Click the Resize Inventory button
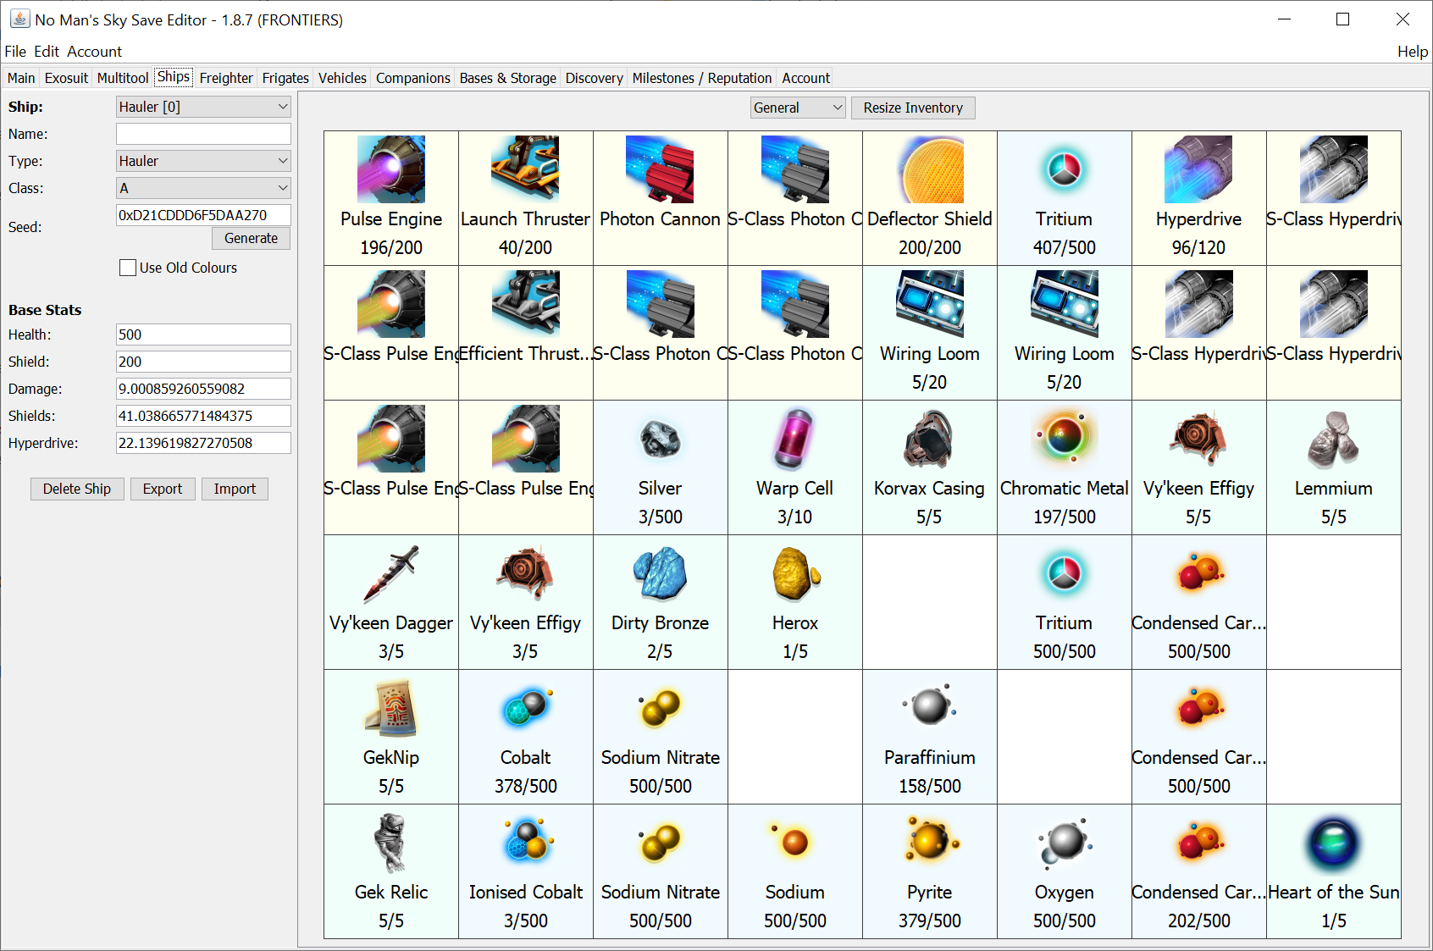 click(913, 108)
